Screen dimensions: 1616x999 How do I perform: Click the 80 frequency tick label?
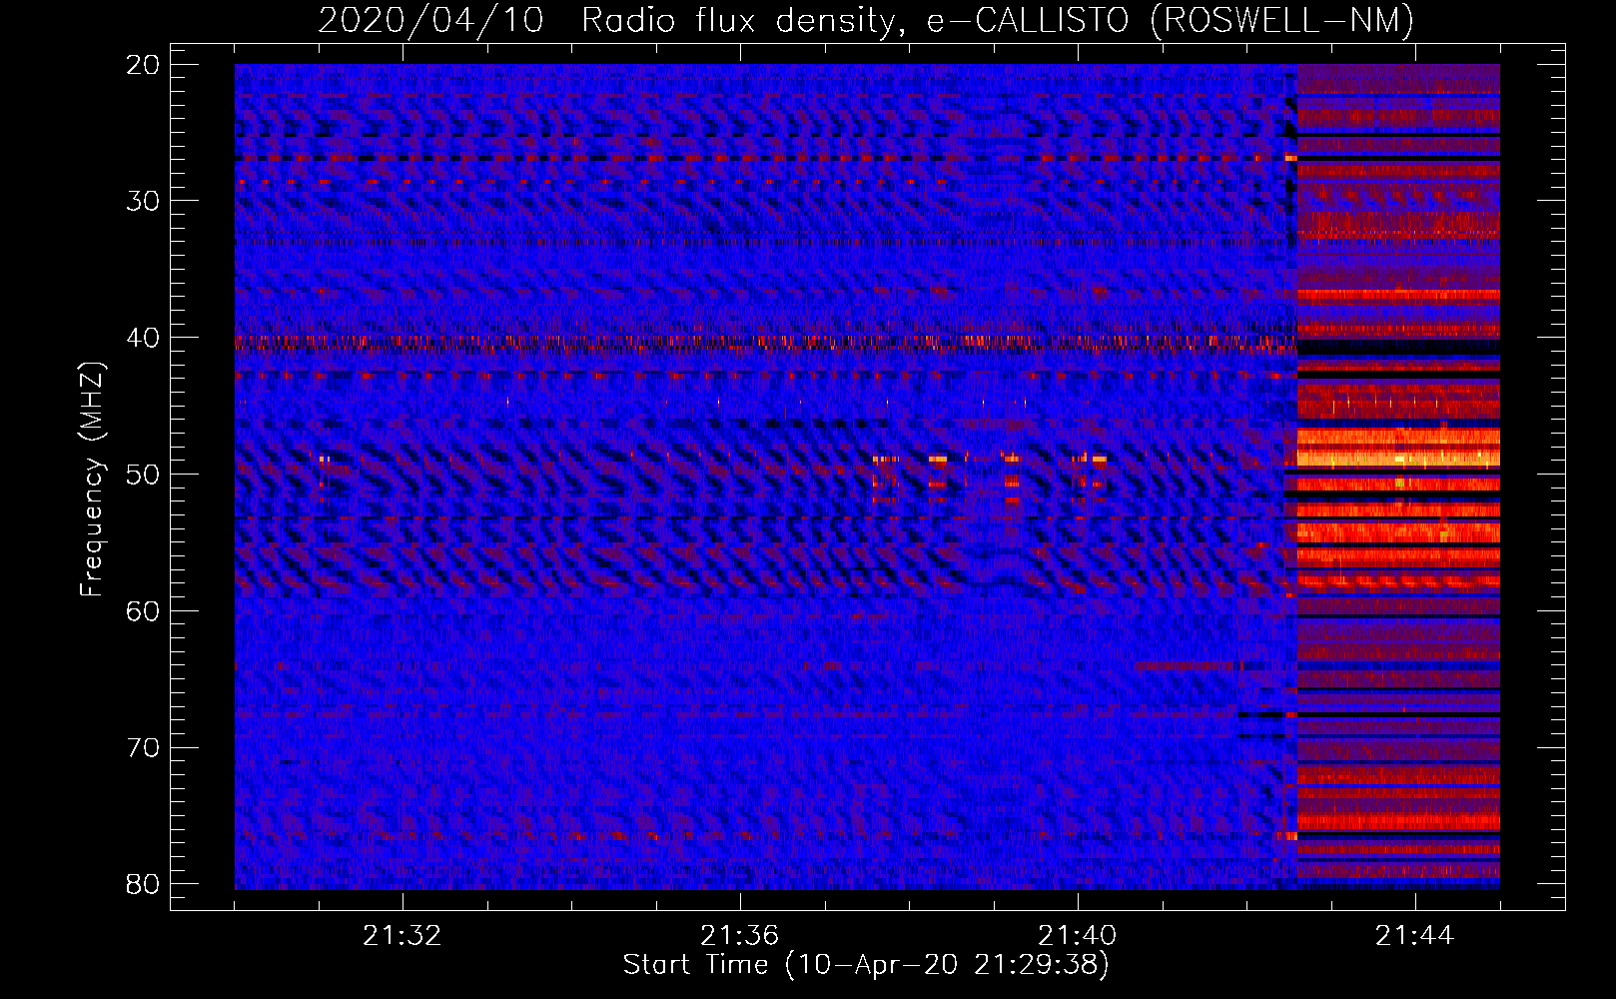143,884
